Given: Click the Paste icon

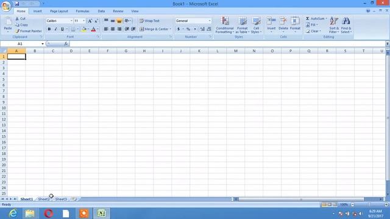Looking at the screenshot, I should (x=8, y=22).
